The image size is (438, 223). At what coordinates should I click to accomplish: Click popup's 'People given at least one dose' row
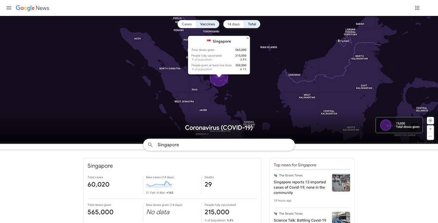coord(219,65)
